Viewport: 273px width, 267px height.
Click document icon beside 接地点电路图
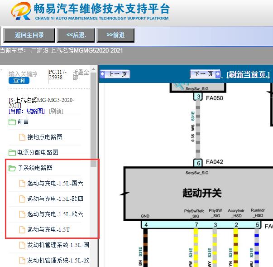pos(22,137)
